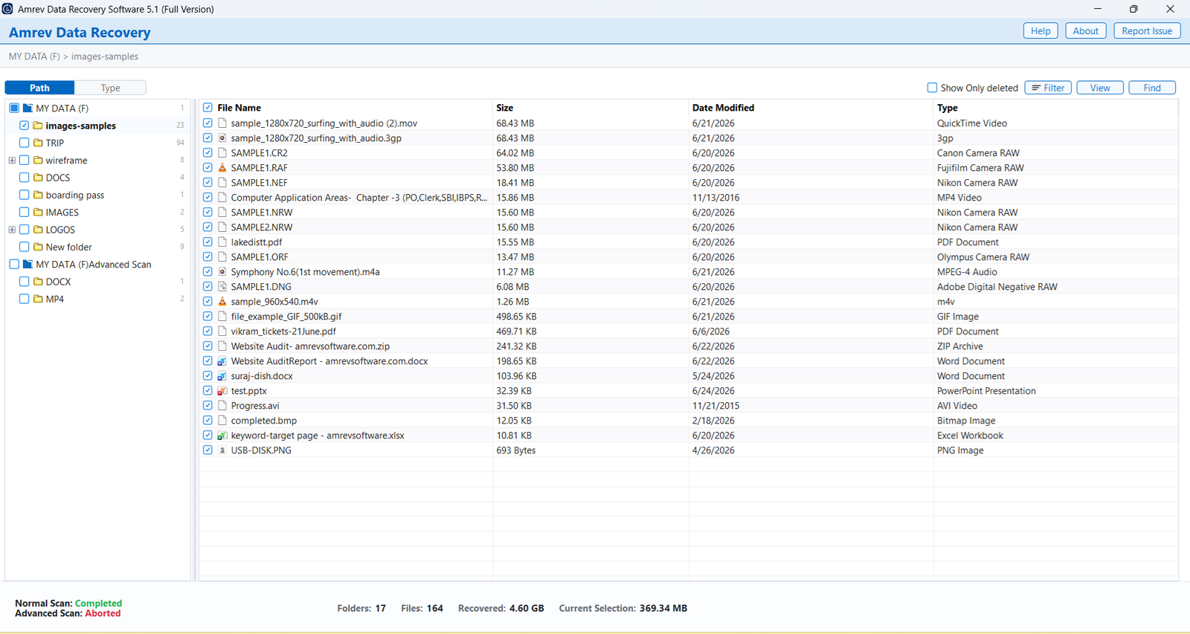Click the Excel icon of keyword-target page xlsx
Viewport: 1190px width, 634px height.
pyautogui.click(x=222, y=436)
